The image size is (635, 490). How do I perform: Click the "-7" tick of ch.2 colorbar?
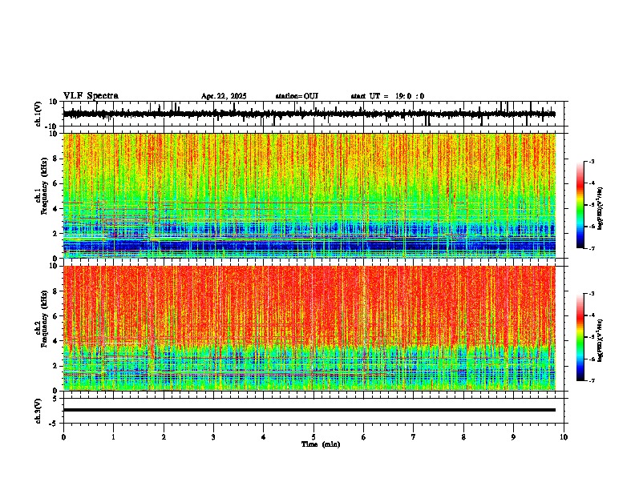[x=592, y=380]
